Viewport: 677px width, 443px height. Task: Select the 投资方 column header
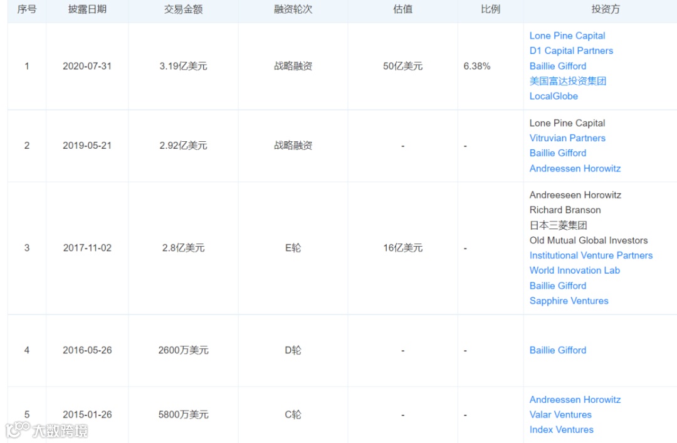[606, 9]
